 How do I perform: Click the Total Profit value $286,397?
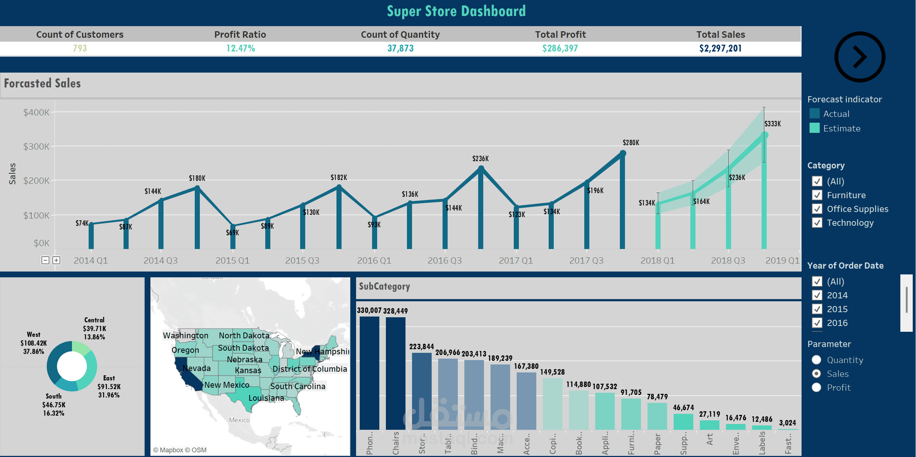coord(560,48)
